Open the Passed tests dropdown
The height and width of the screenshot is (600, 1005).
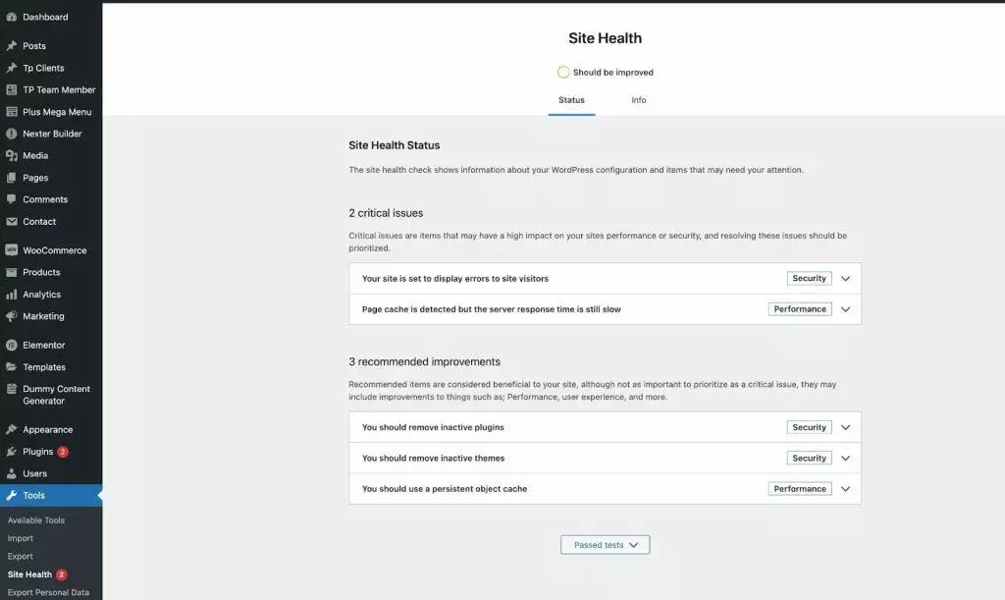[605, 544]
